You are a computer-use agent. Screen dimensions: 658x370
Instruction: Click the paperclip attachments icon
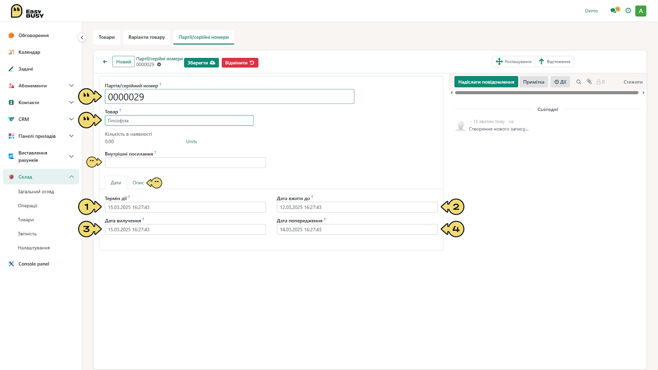pos(589,82)
